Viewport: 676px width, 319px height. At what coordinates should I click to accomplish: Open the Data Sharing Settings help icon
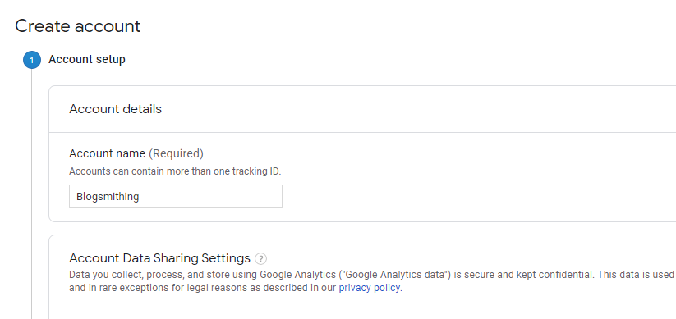tap(261, 259)
